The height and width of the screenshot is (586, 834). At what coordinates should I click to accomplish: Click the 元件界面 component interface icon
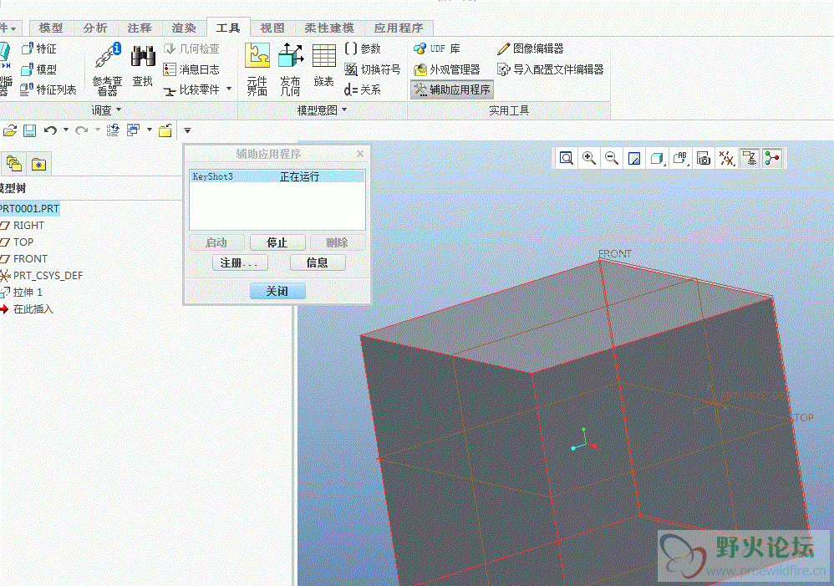tap(257, 69)
